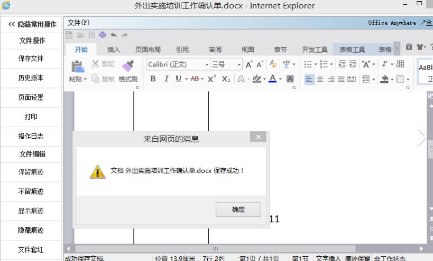Click the printer icon in quick toolbar
Screen dimensions: 433x261
103,35
